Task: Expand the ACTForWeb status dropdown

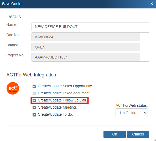Action: (132, 113)
